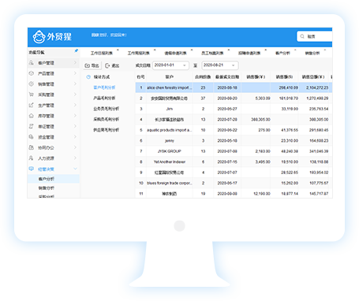Click the magnifier icon in search box
This screenshot has height=301, width=359.
tap(302, 36)
